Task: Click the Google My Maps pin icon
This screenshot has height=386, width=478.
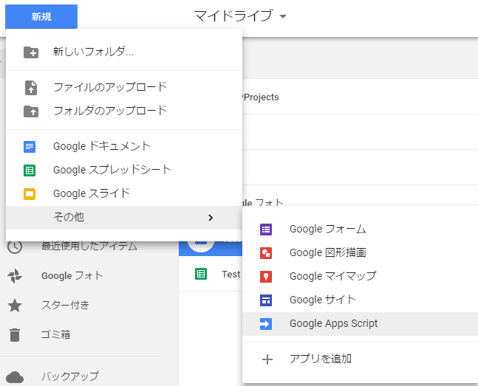Action: (266, 277)
